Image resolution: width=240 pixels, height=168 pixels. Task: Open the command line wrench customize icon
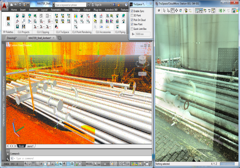(x=8, y=159)
